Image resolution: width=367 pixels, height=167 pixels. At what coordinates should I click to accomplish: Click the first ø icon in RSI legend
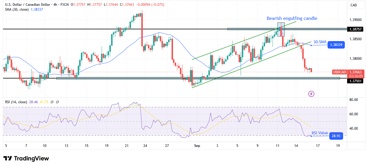point(52,102)
